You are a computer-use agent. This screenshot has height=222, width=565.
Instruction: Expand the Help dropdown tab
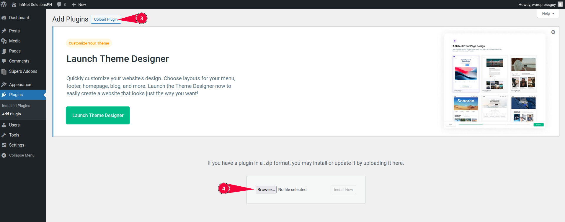coord(548,14)
